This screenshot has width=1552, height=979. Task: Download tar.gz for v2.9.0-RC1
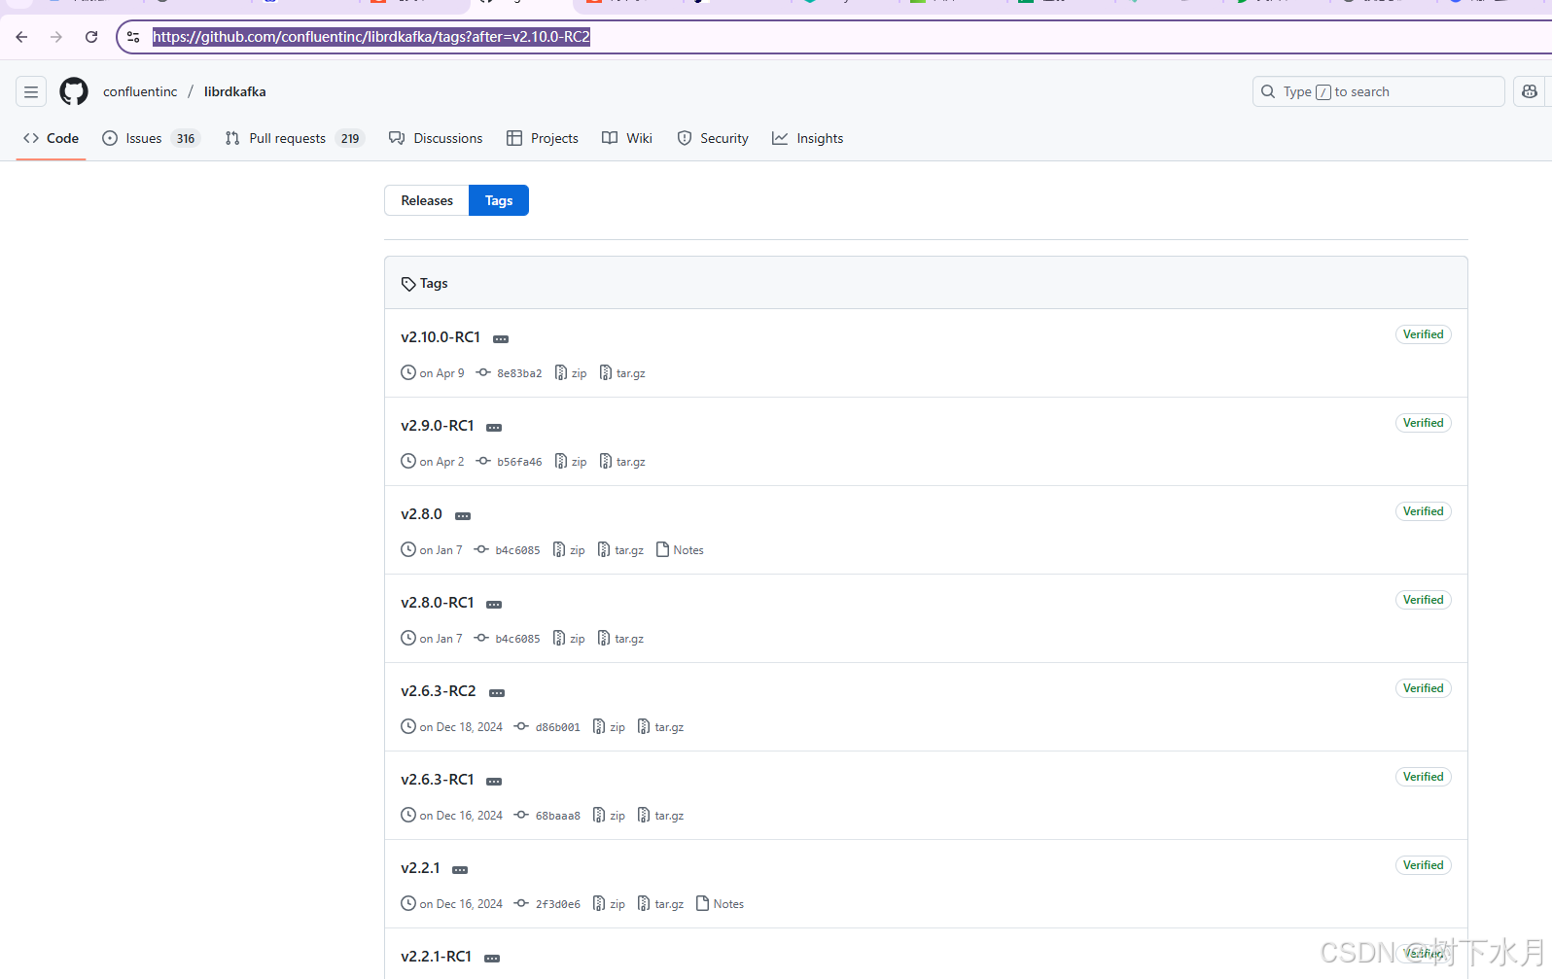pyautogui.click(x=622, y=462)
